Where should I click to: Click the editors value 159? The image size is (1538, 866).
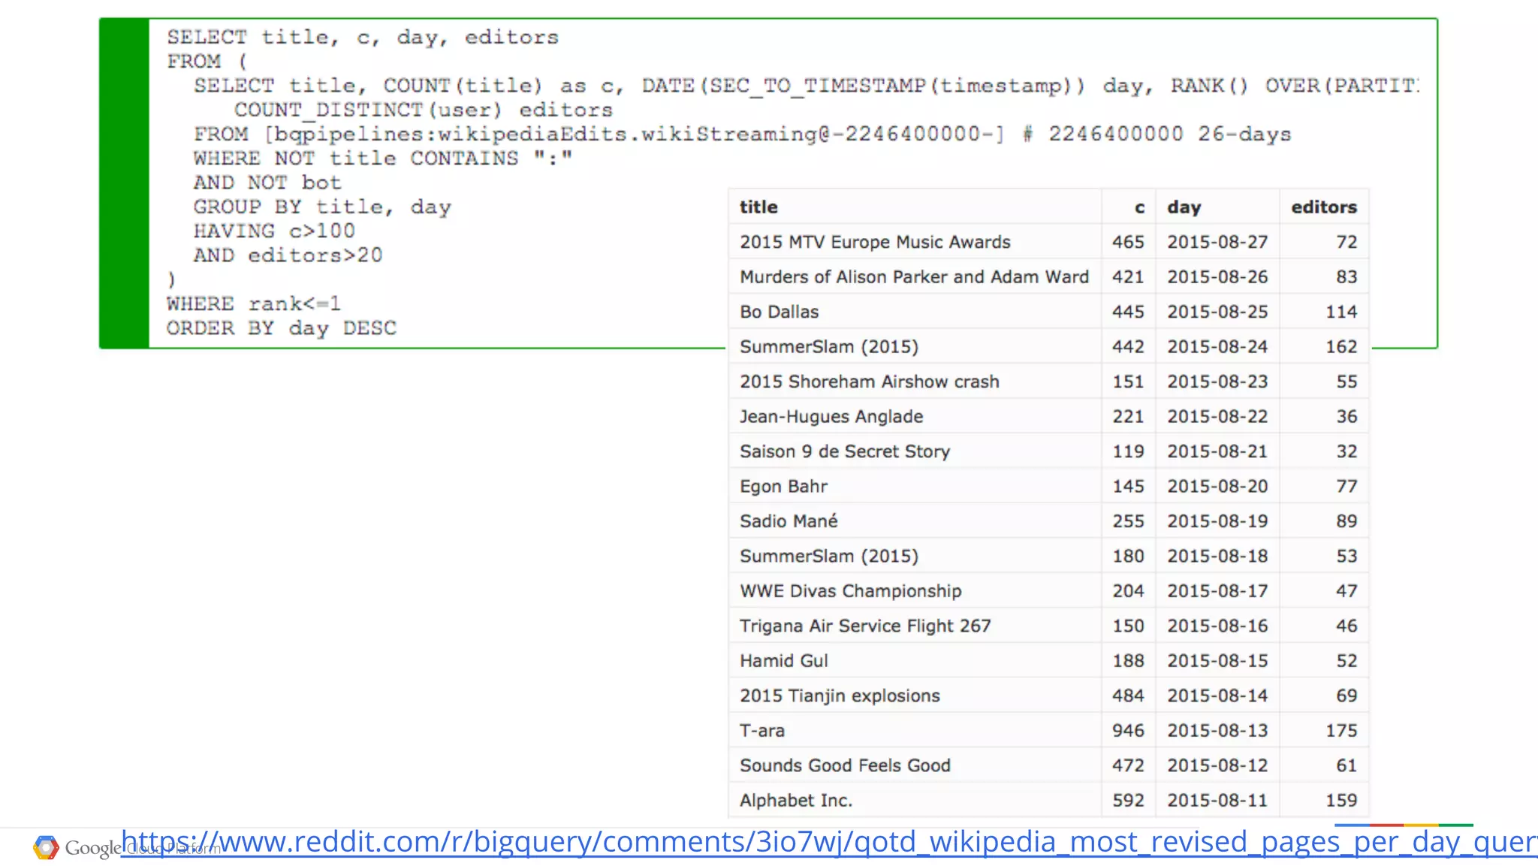pos(1341,801)
